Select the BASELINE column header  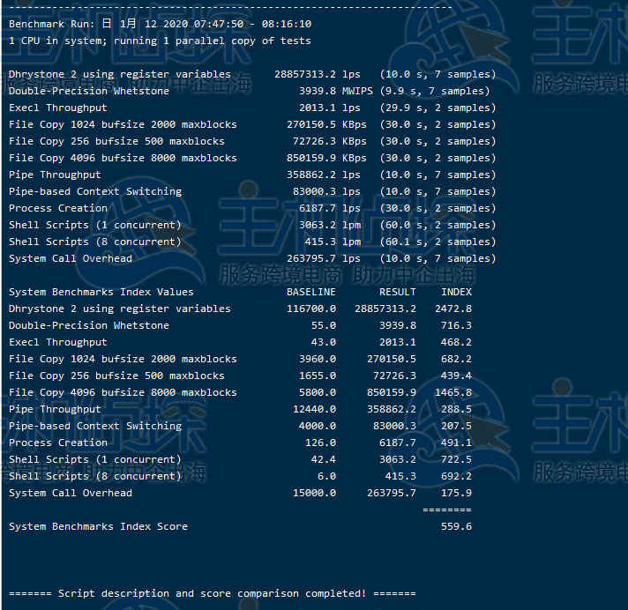pos(310,292)
